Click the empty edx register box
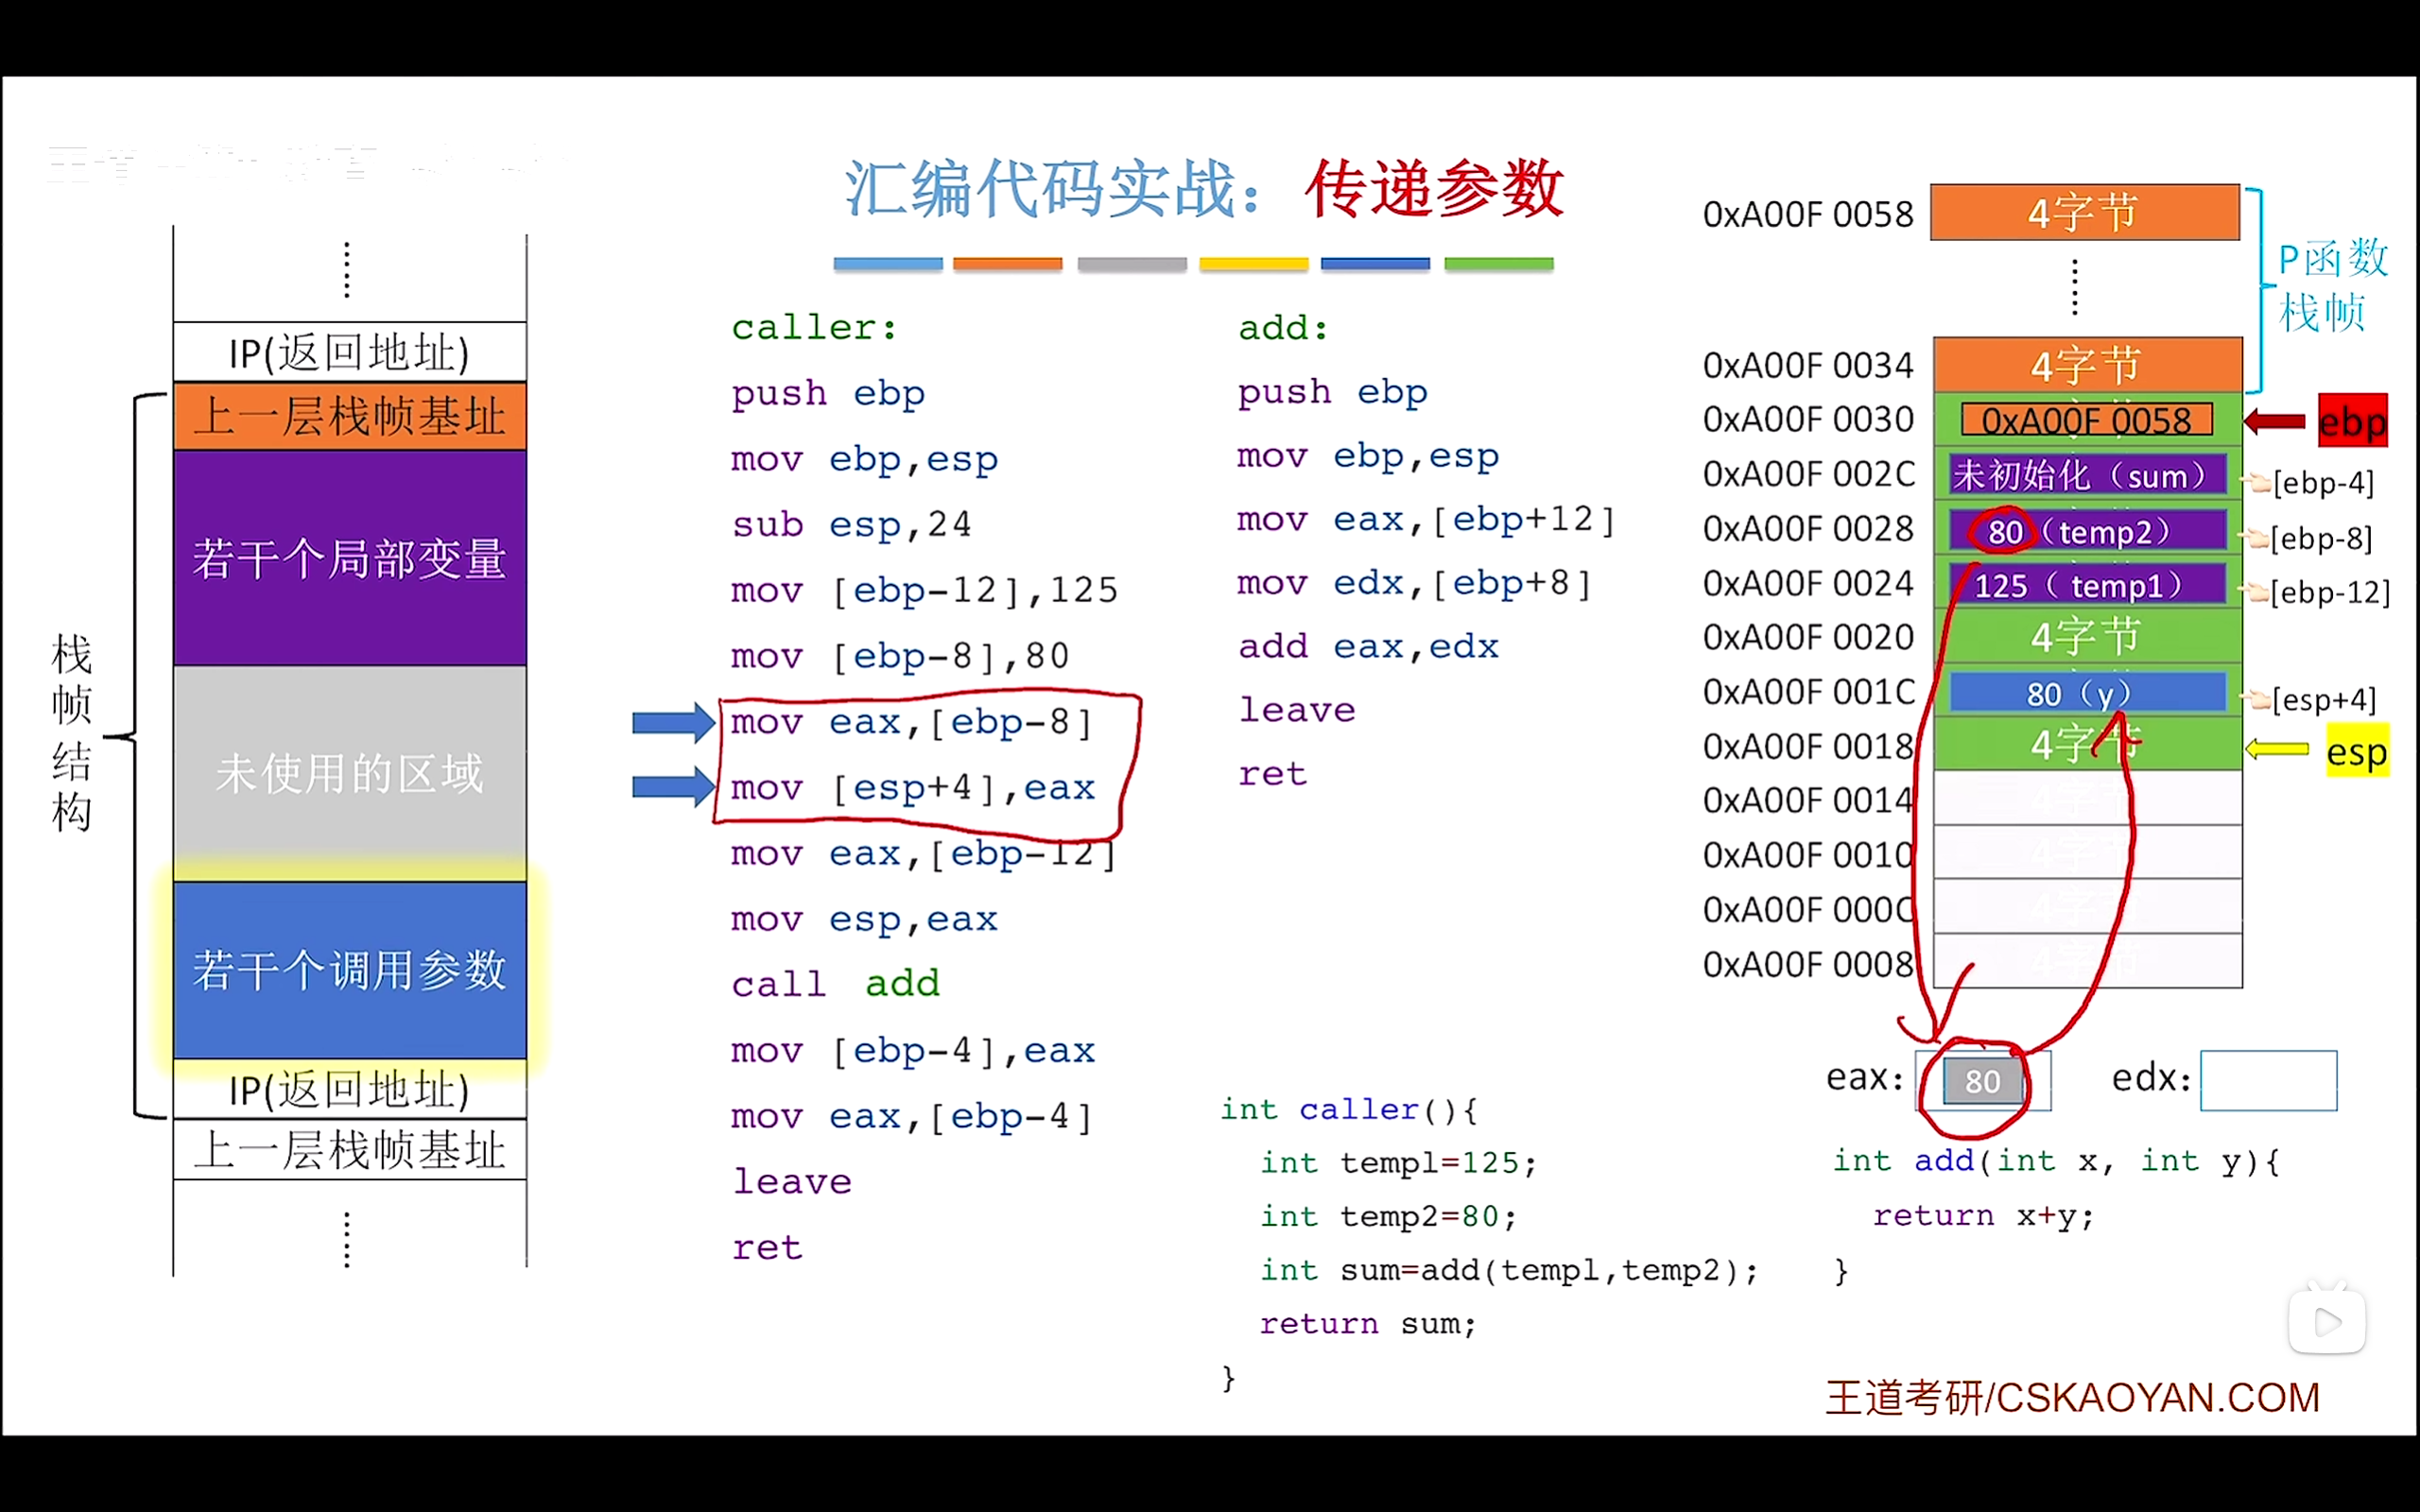 pyautogui.click(x=2268, y=1080)
